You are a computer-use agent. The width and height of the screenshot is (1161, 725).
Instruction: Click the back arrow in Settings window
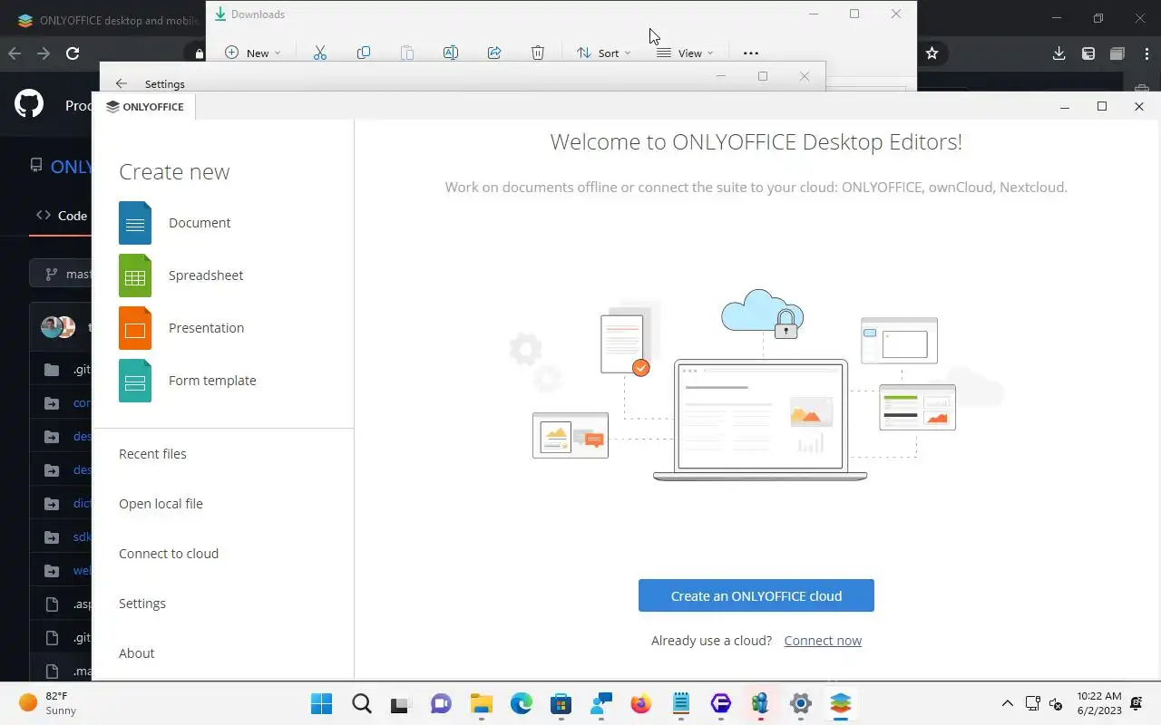tap(122, 83)
